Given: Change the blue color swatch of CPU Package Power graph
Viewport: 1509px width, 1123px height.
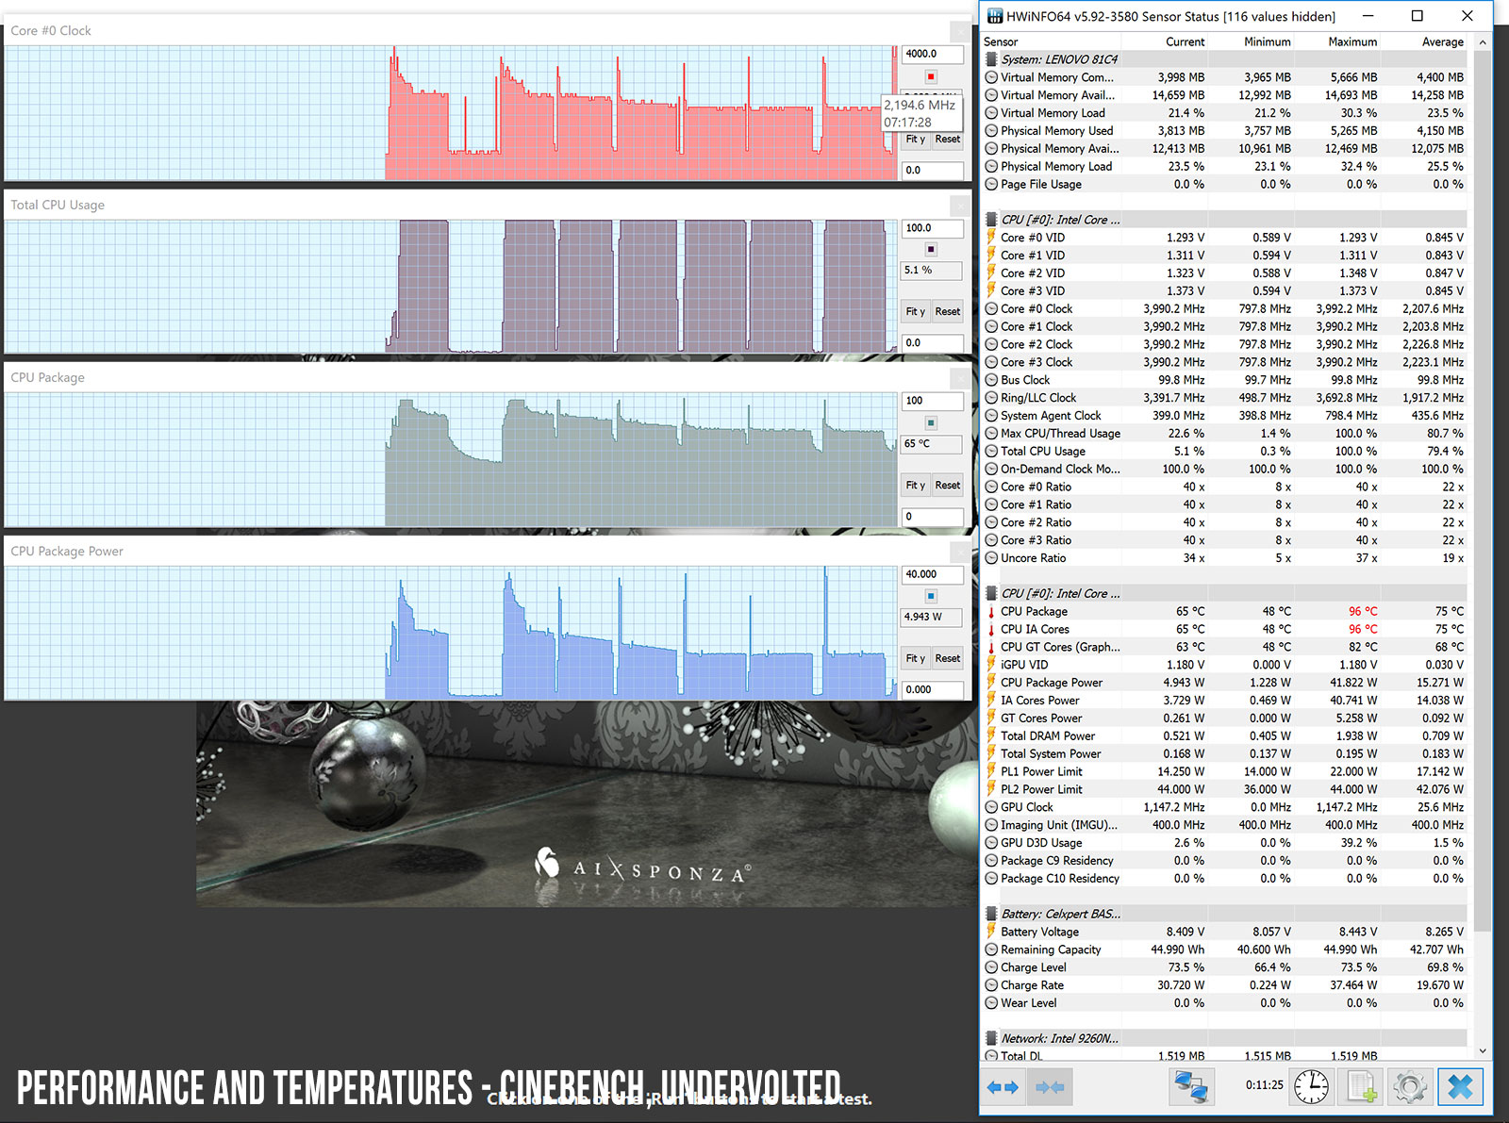Looking at the screenshot, I should [x=931, y=596].
